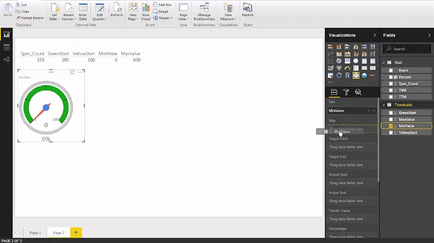Open the New Measure dropdown
Screen dimensions: 434x243
pyautogui.click(x=228, y=11)
